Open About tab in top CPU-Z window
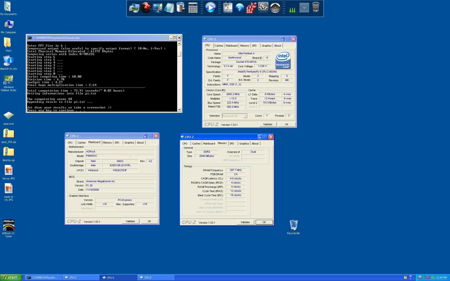The width and height of the screenshot is (450, 281). 278,46
